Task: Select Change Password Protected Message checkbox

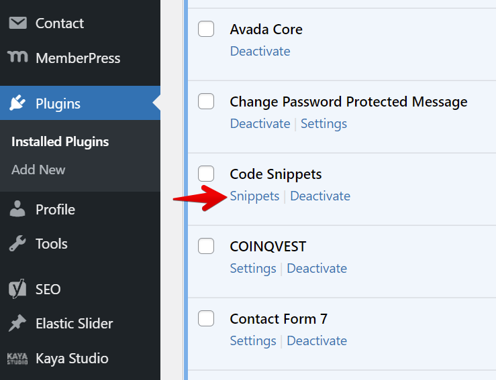Action: pyautogui.click(x=206, y=101)
